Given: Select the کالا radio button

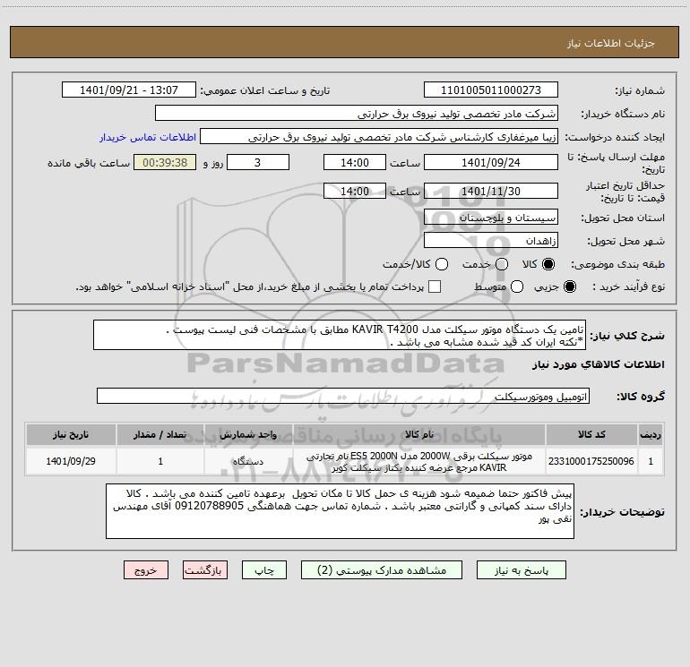Looking at the screenshot, I should 548,264.
